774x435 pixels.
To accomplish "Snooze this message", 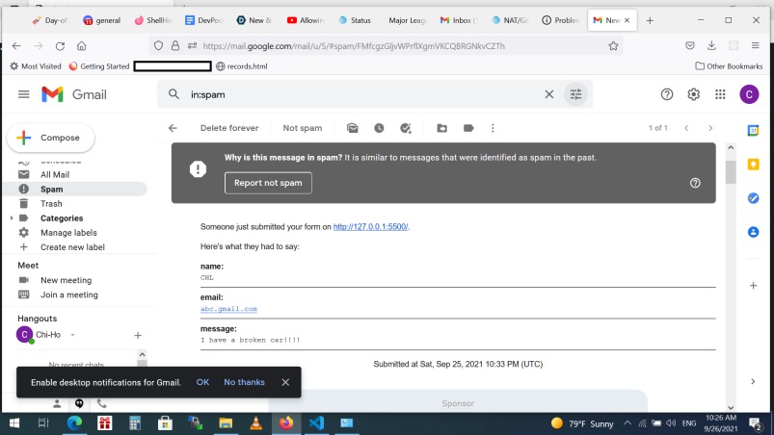I will tap(379, 128).
